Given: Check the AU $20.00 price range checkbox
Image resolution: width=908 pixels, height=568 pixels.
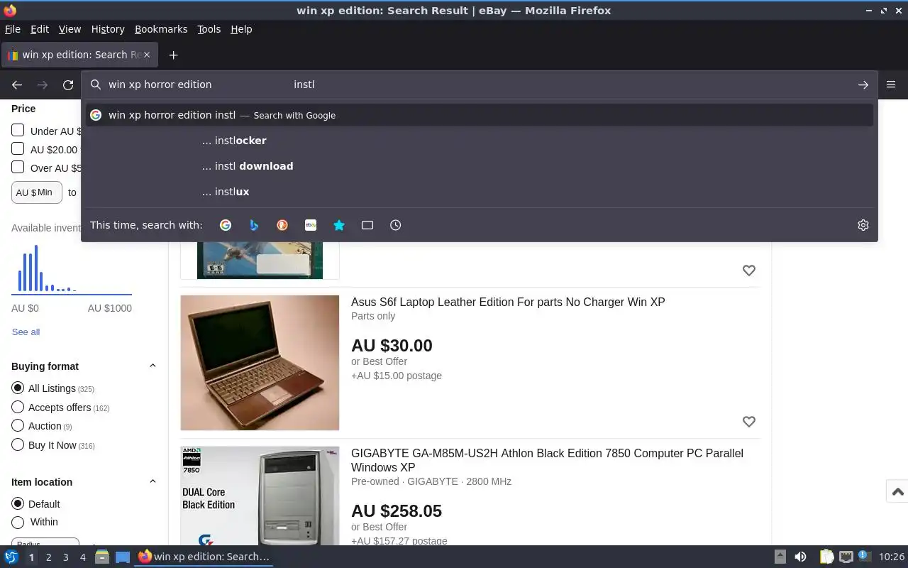Looking at the screenshot, I should click(x=18, y=148).
